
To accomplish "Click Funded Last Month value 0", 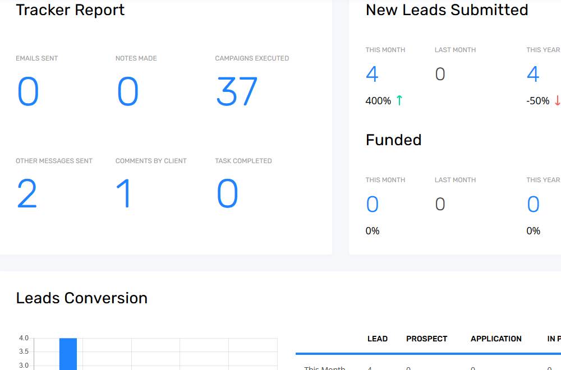I will (440, 205).
